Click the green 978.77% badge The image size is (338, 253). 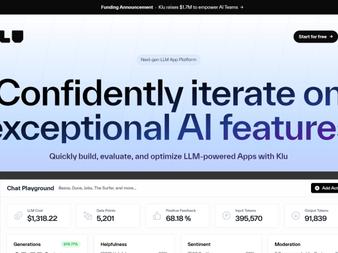pyautogui.click(x=71, y=245)
